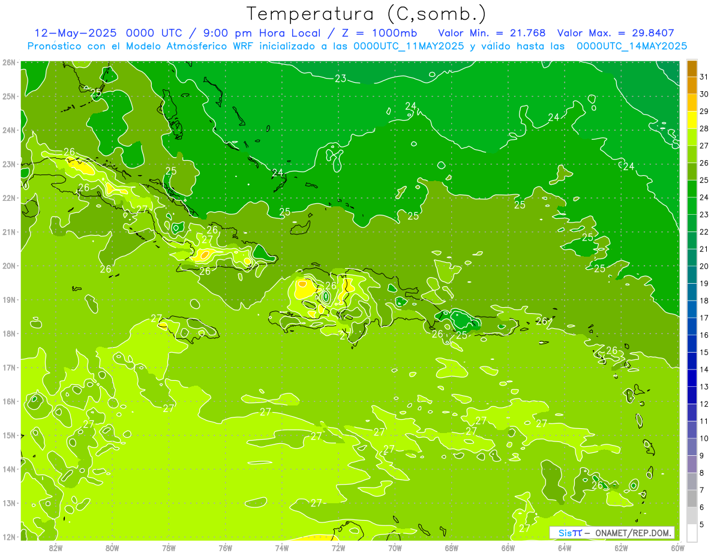Viewport: 720px width, 556px height.
Task: Click the legend value '12'
Action: pyautogui.click(x=705, y=404)
